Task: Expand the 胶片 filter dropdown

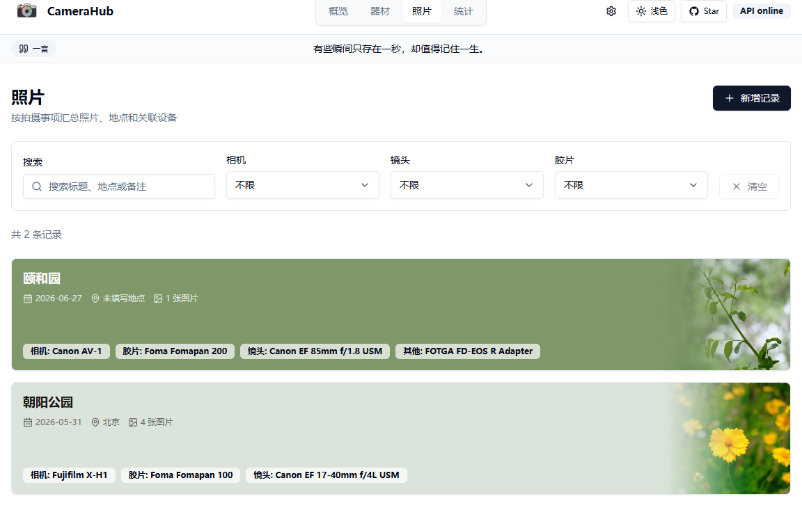Action: pos(631,185)
